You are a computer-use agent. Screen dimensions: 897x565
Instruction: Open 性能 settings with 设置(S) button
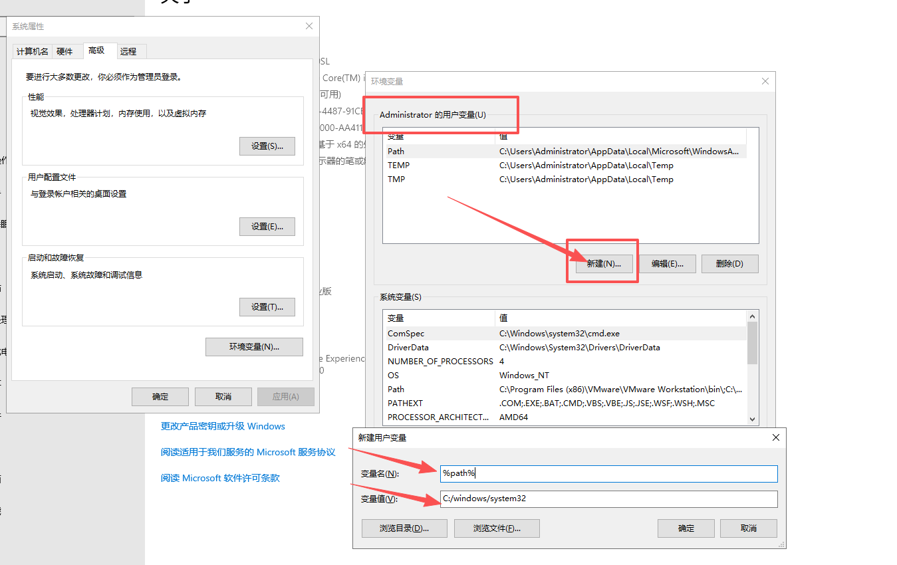click(x=267, y=146)
